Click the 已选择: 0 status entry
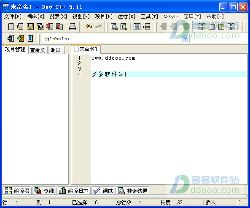 tap(85, 203)
